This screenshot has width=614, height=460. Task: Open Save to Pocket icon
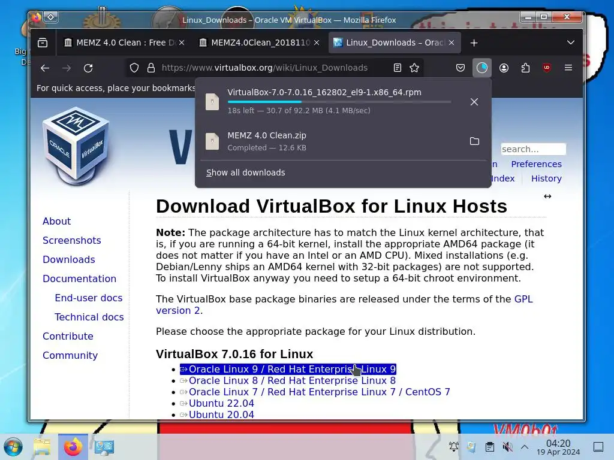(460, 68)
